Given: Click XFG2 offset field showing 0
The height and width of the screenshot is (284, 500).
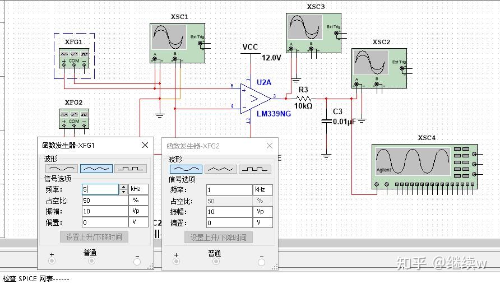Looking at the screenshot, I should pos(229,223).
